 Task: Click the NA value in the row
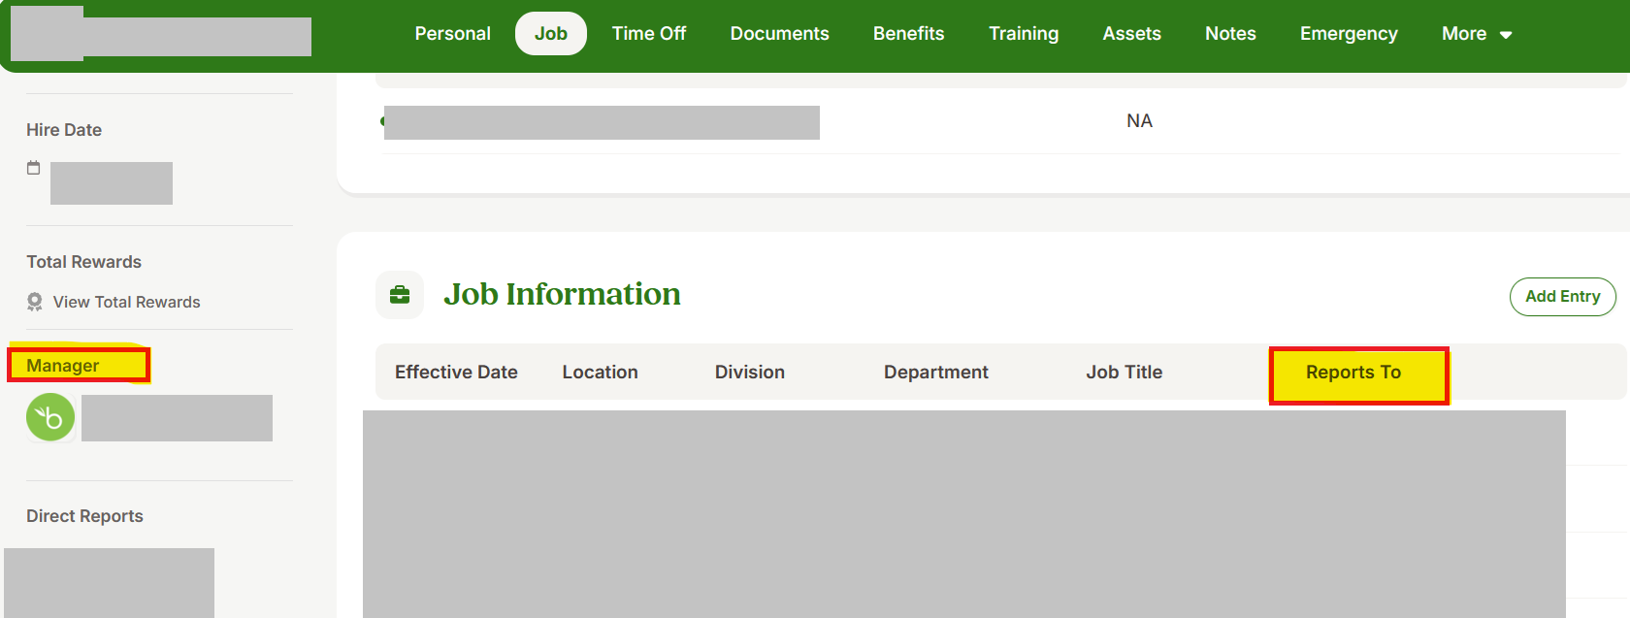point(1139,121)
